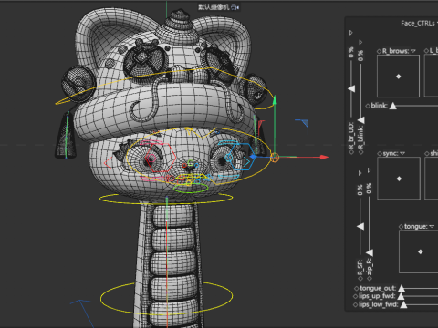Select the red hexagon right-eye controller

pos(161,159)
